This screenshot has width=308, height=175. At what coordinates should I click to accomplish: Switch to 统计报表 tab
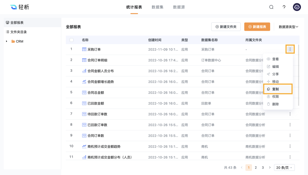click(x=134, y=7)
